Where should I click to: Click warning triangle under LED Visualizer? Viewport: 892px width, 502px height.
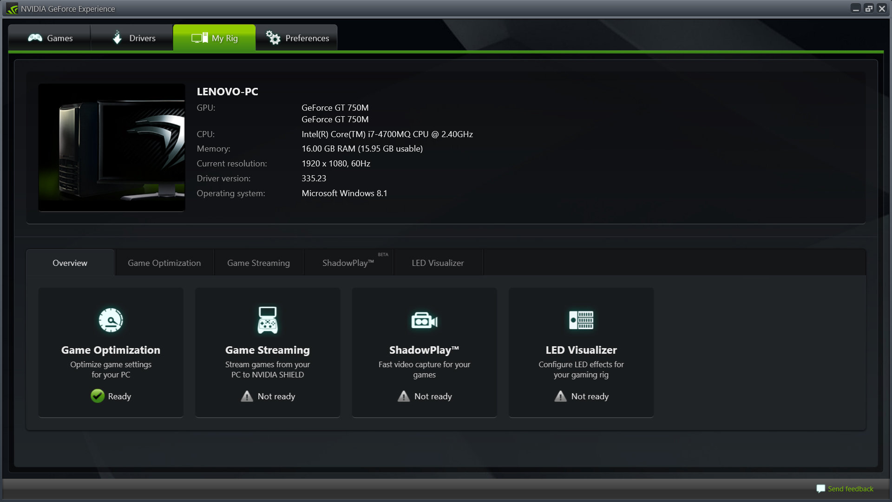point(561,396)
